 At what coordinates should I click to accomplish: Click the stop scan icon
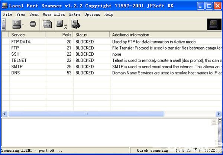33,24
